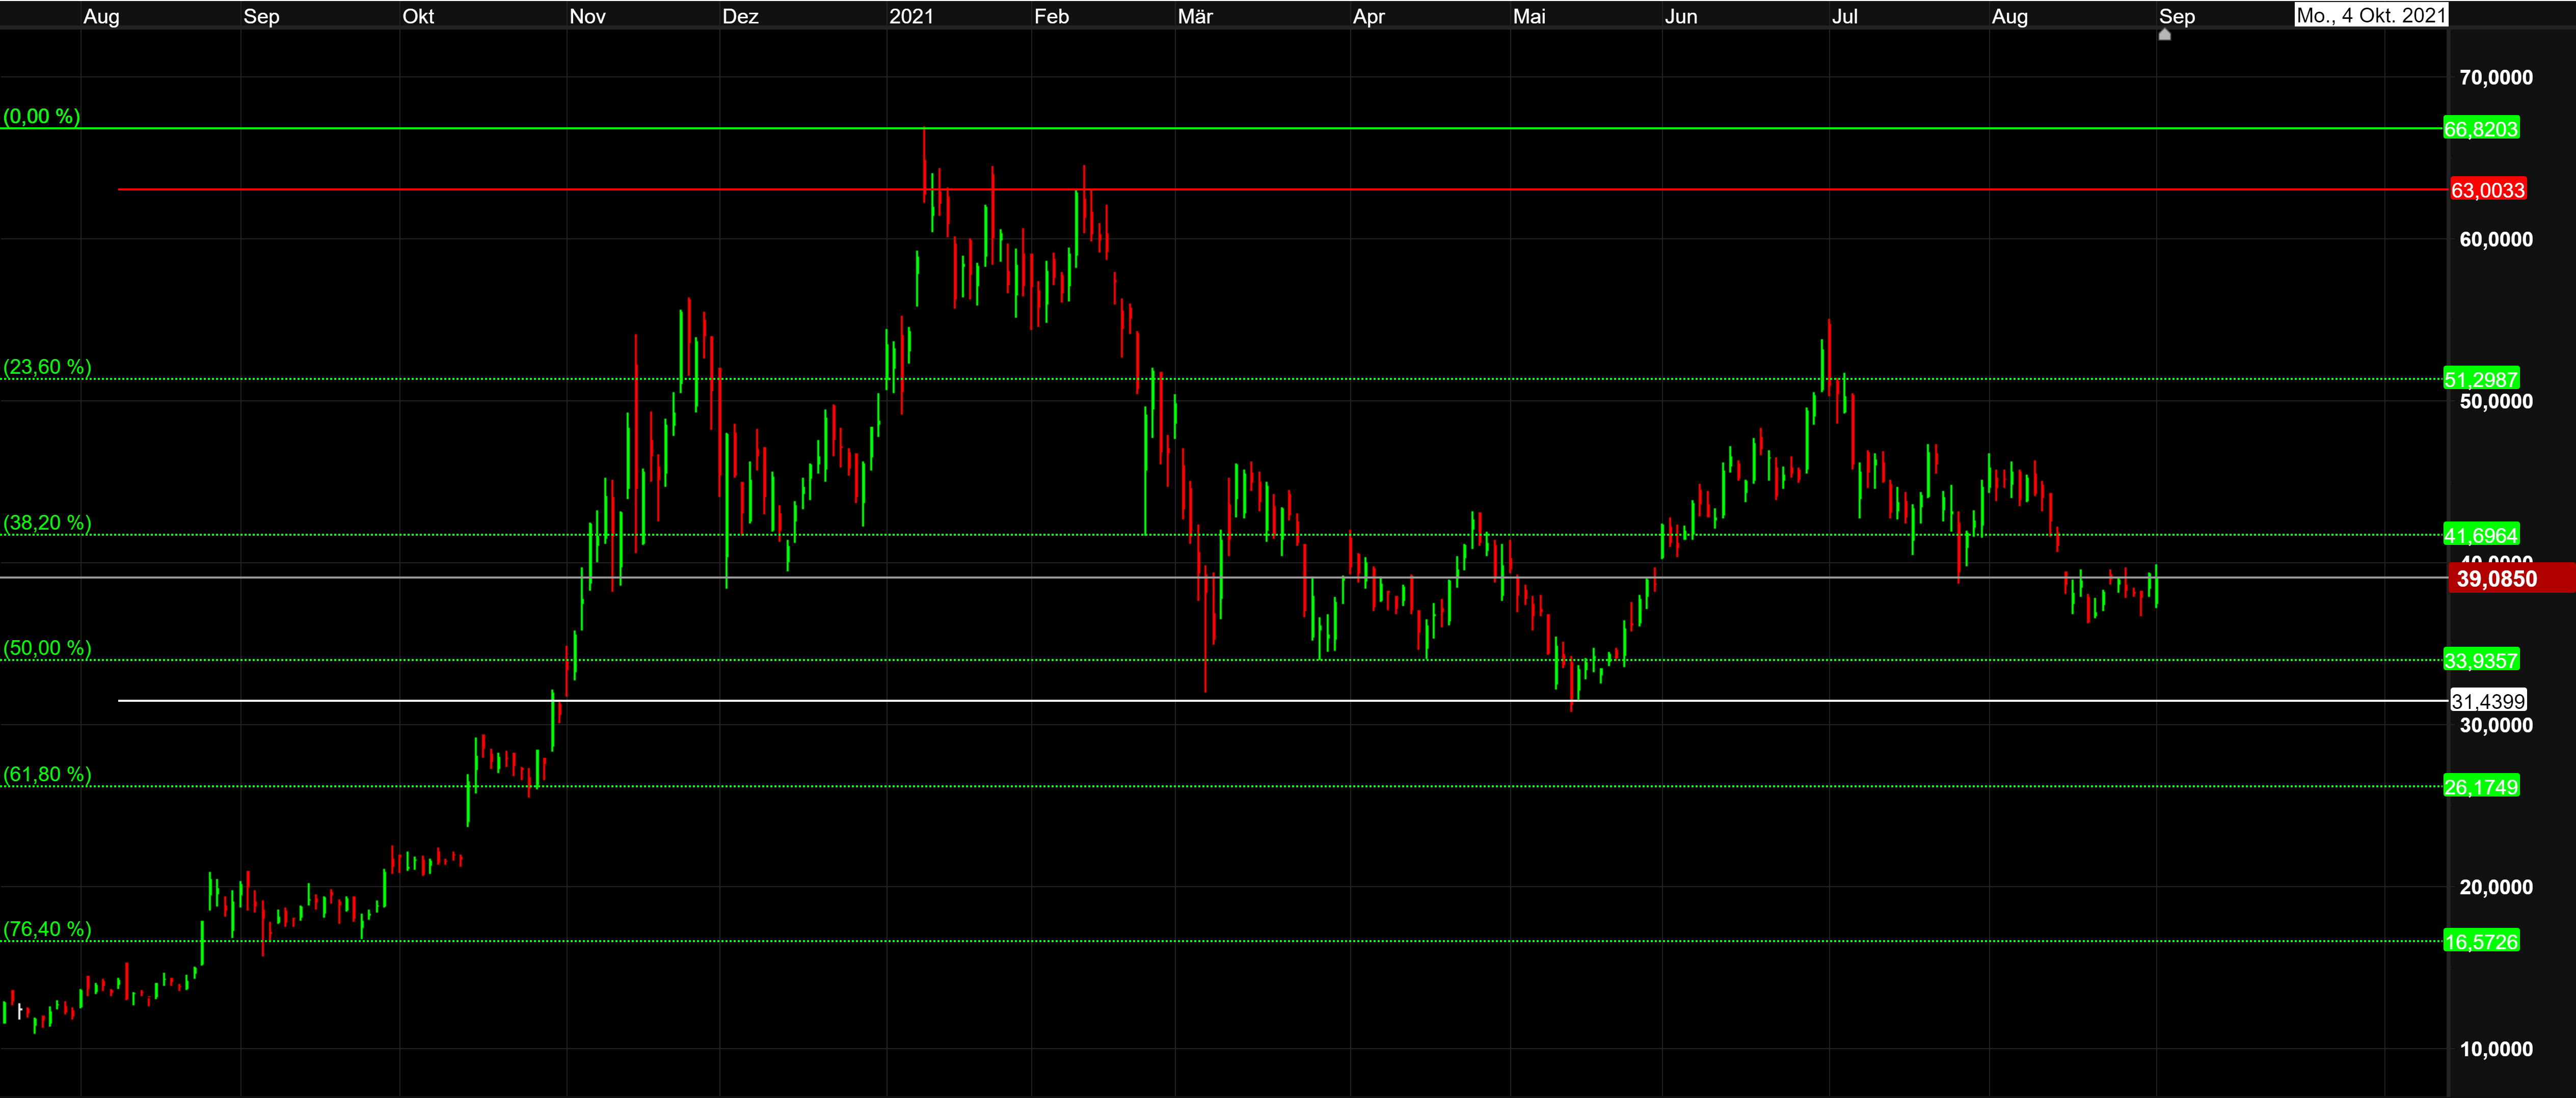Click the (76,40 %) retracement label
Viewport: 2576px width, 1098px height.
pos(47,929)
